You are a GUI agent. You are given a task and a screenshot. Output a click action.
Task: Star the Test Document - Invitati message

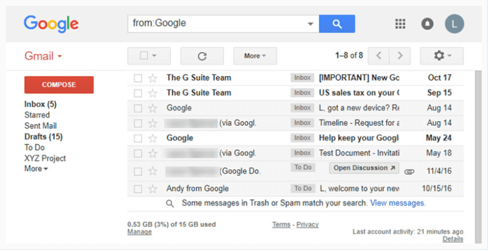(x=153, y=153)
